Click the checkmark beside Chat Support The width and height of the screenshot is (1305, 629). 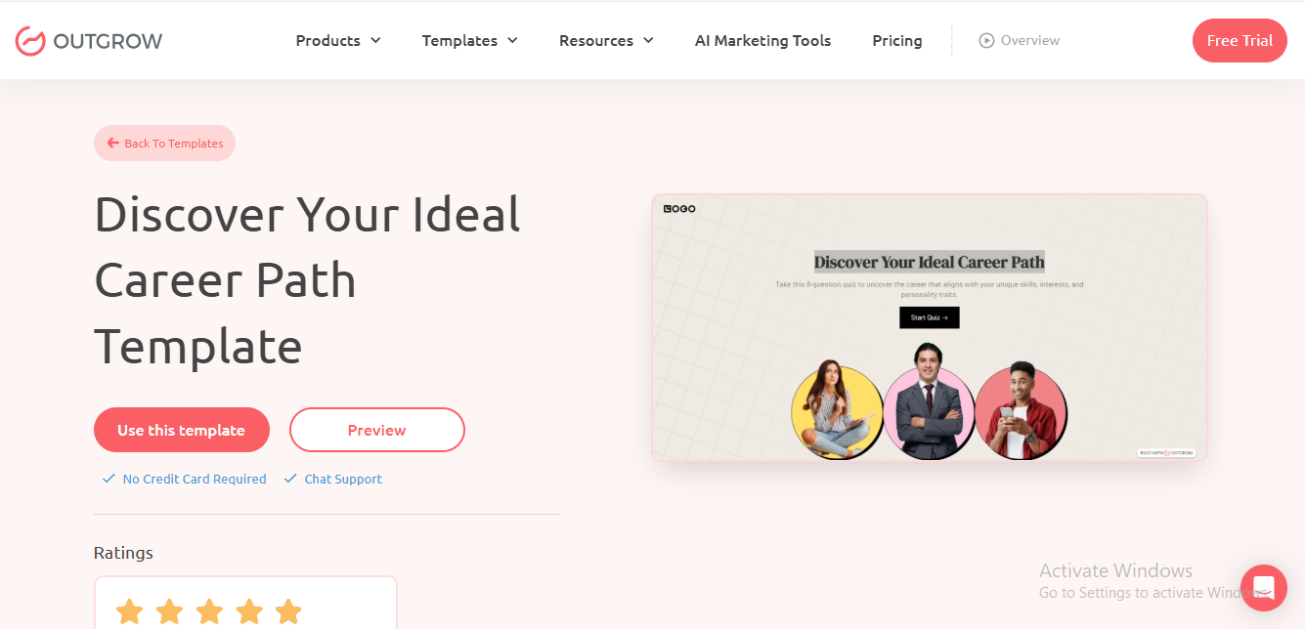tap(290, 479)
